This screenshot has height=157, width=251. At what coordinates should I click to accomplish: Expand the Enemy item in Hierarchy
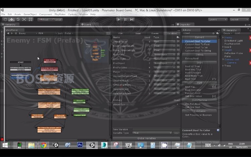pos(223,37)
